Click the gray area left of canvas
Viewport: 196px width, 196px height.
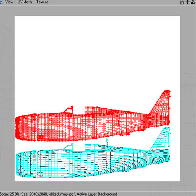point(7,98)
